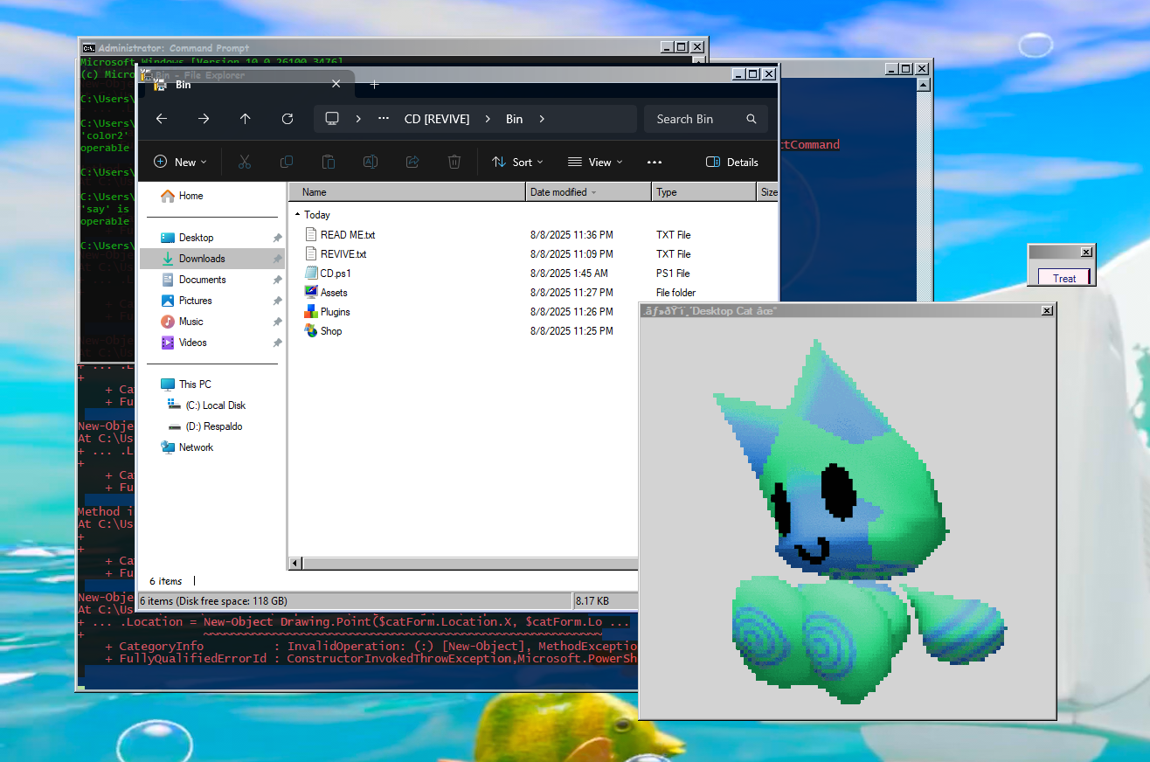Viewport: 1150px width, 762px height.
Task: Click the Delete trash icon
Action: [454, 162]
